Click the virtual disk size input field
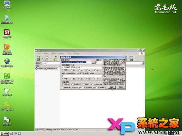The width and height of the screenshot is (182, 136). pos(82,67)
